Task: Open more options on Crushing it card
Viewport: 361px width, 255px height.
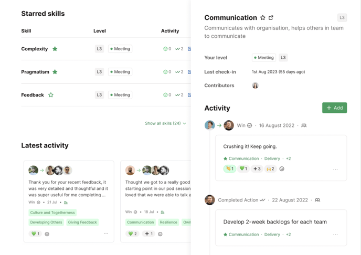Action: (x=335, y=169)
